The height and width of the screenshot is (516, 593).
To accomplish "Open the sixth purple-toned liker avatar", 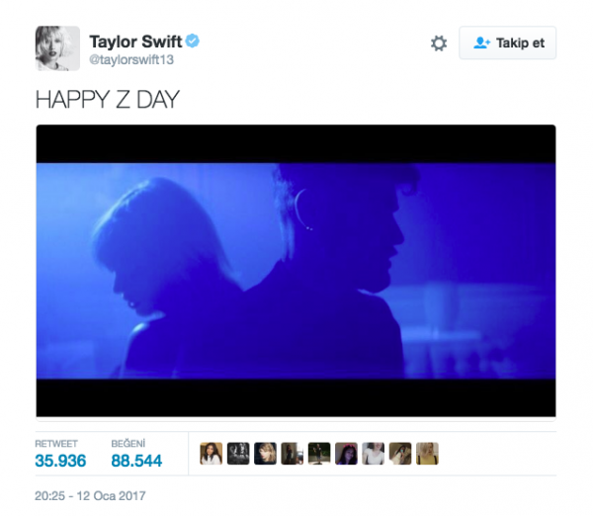I will (347, 454).
